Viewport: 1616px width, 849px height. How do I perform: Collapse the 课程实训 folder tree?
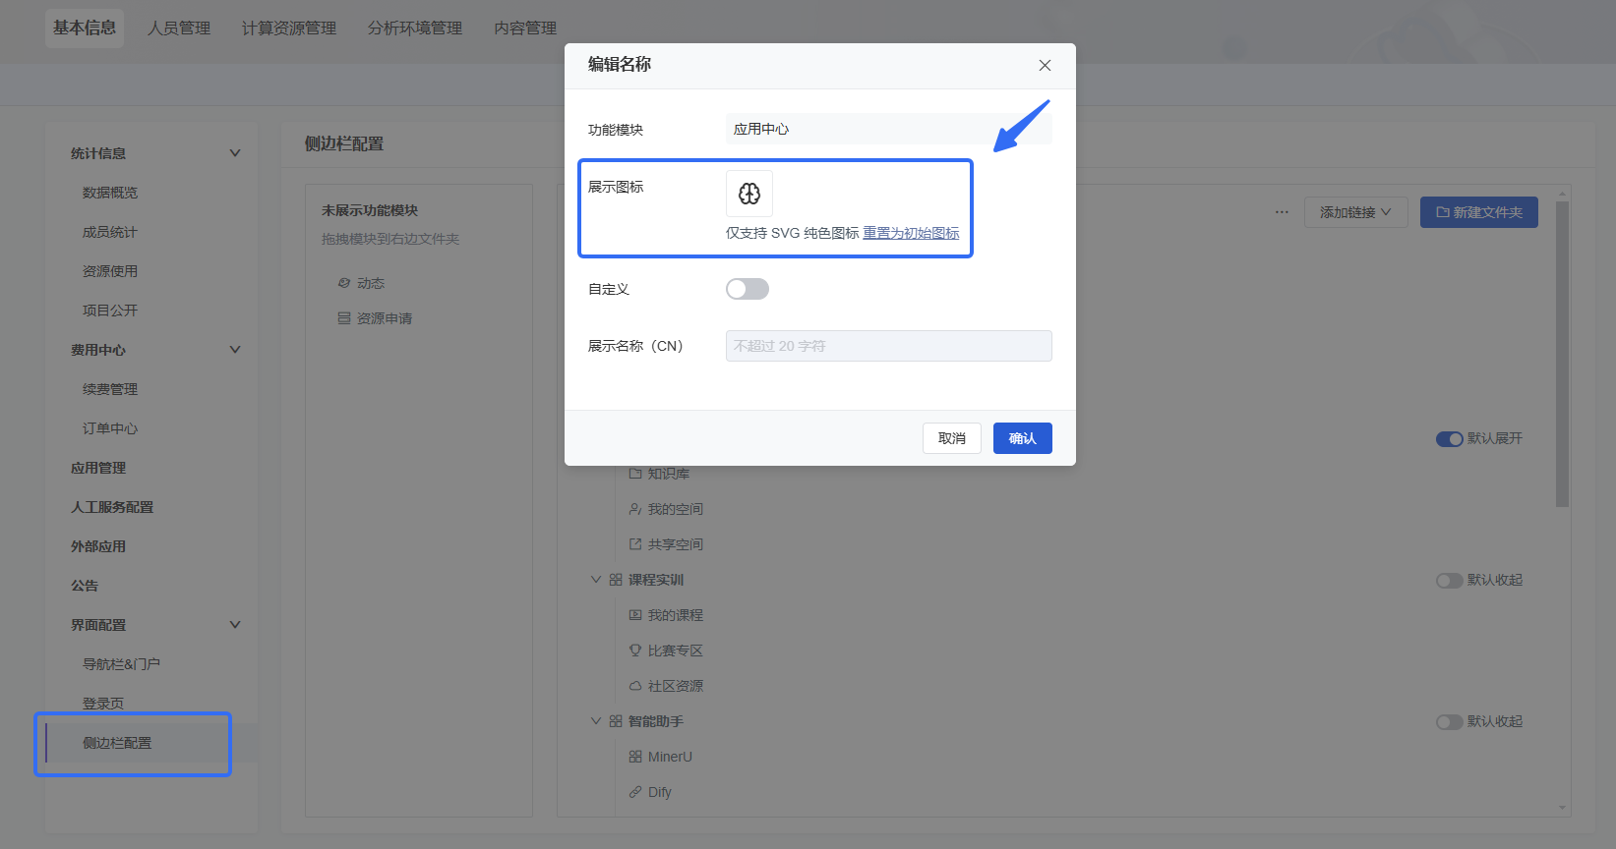(x=596, y=580)
